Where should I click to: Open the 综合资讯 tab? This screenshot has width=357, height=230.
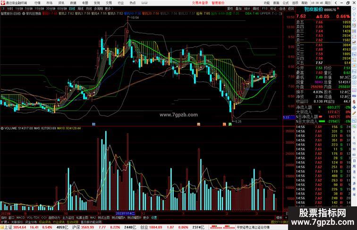pos(45,222)
